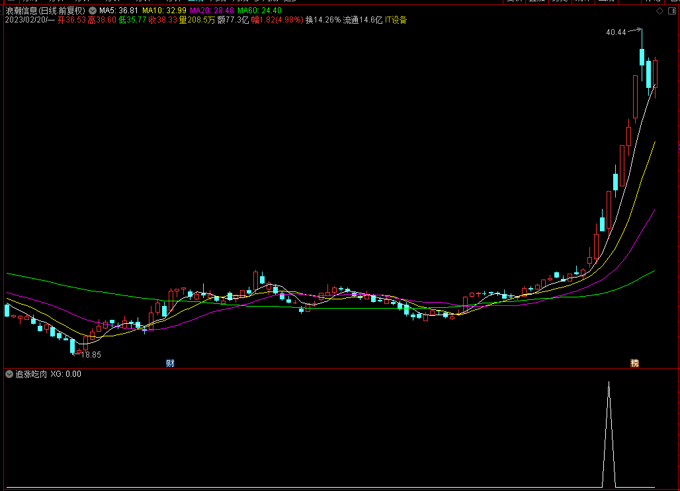
Task: Click the 额77.3亿 turnover amount value
Action: click(234, 20)
